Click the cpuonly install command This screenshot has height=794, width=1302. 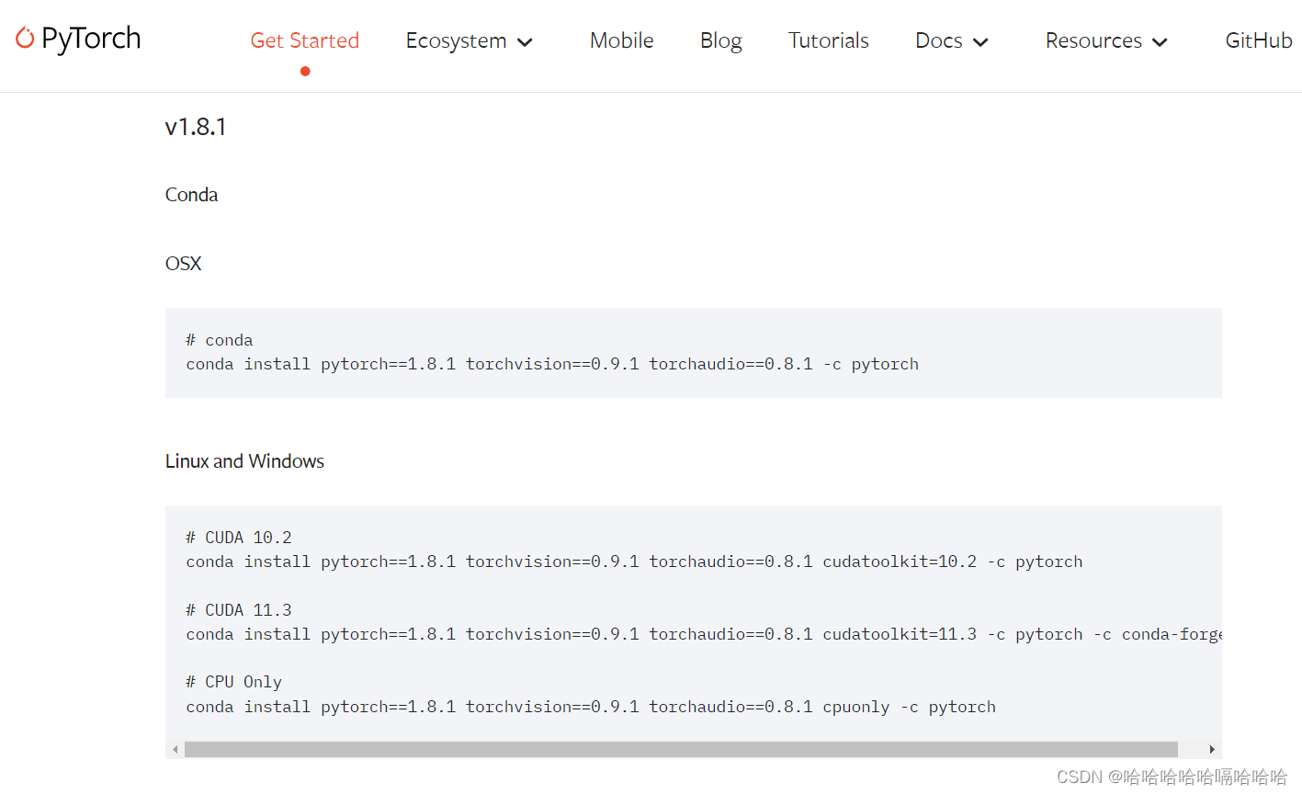tap(591, 707)
